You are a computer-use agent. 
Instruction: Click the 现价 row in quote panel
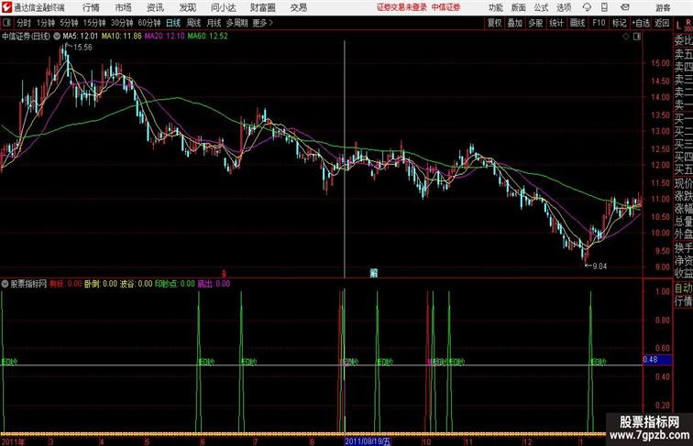coord(683,183)
